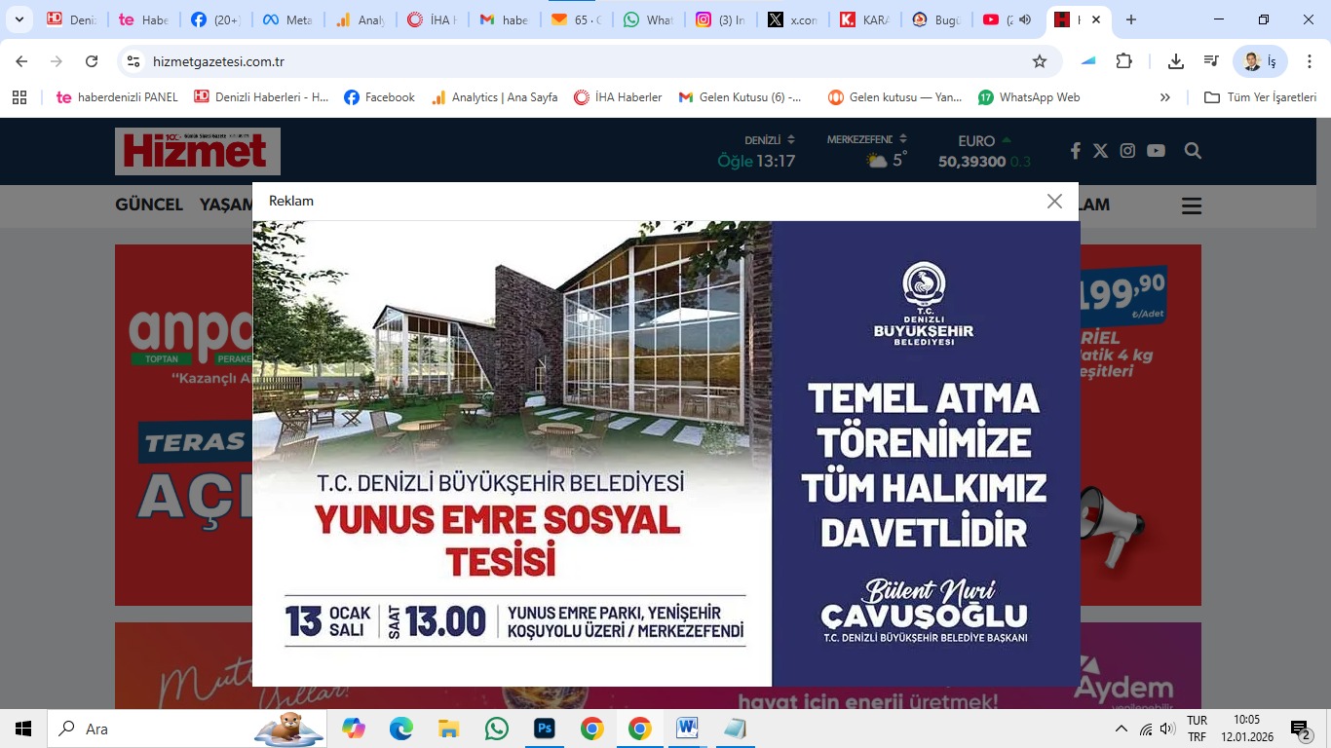
Task: Open the browser downloads icon
Action: [x=1176, y=61]
